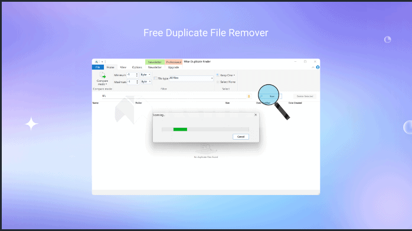
Task: Open the quick access toolbar dropdown arrow
Action: tap(102, 62)
